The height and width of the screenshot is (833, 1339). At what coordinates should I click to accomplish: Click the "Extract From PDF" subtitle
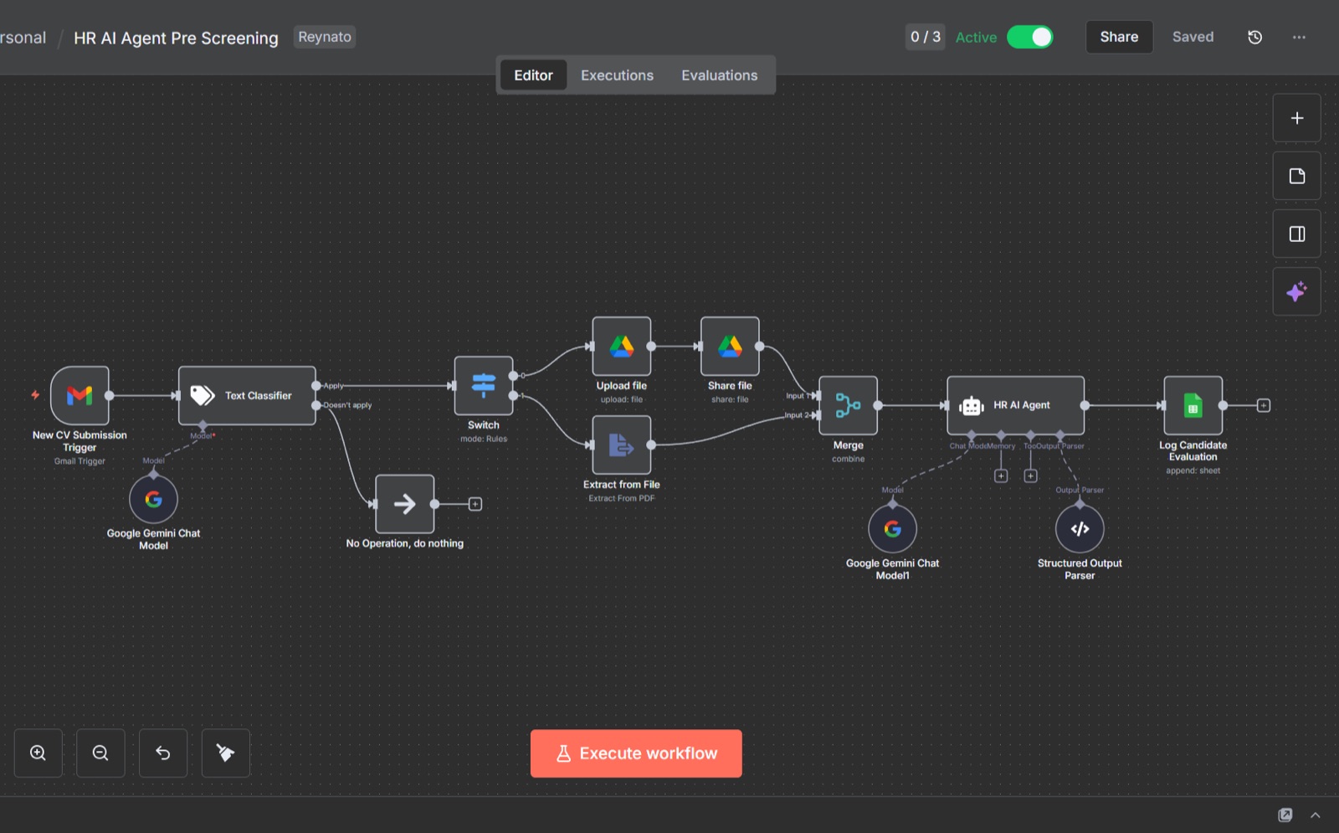[622, 498]
